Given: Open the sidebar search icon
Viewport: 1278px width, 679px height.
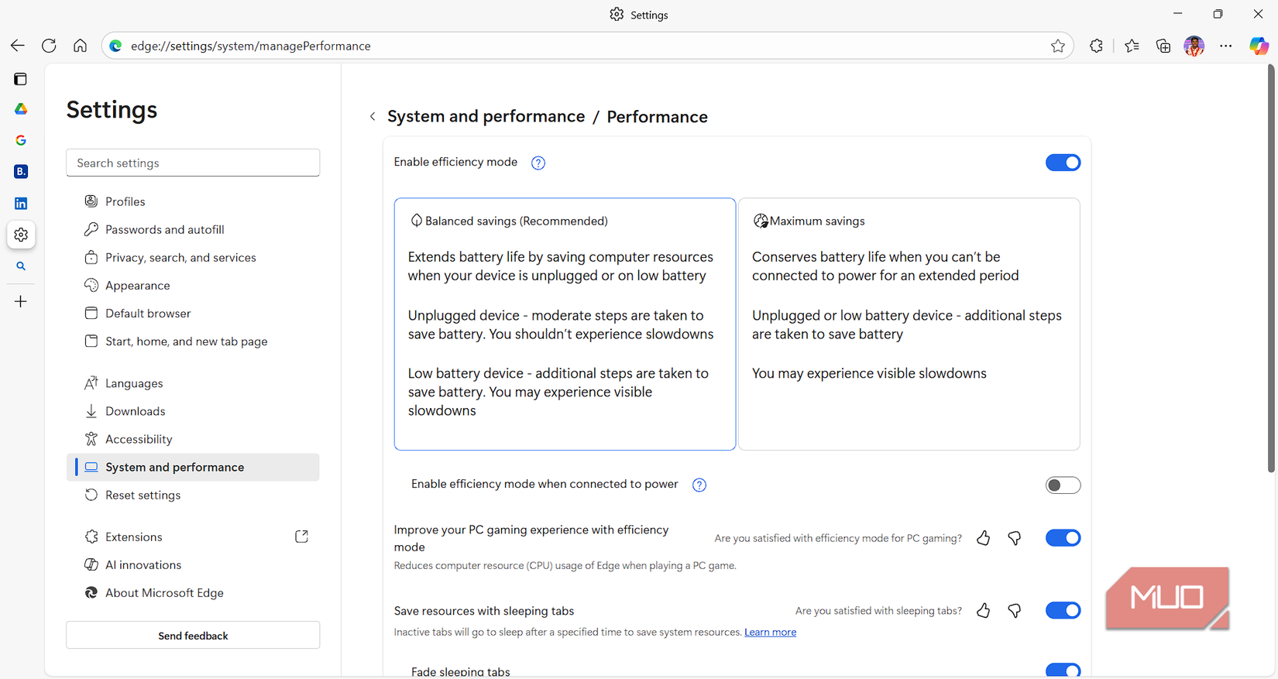Looking at the screenshot, I should click(21, 266).
